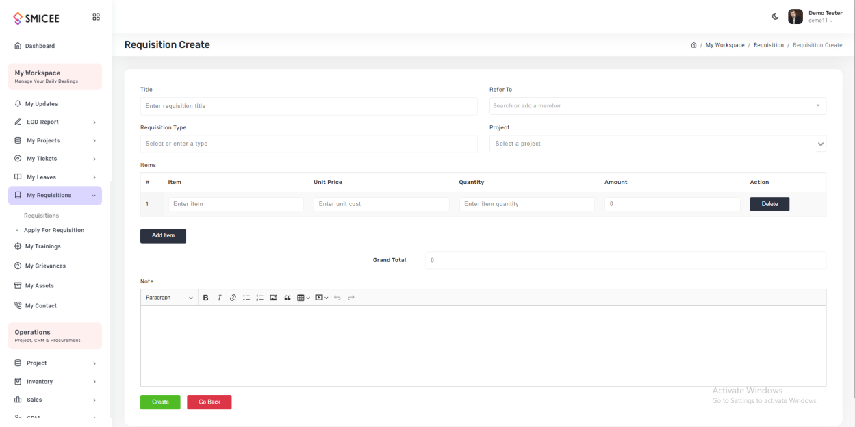855x427 pixels.
Task: Open the Select a project dropdown
Action: [658, 144]
